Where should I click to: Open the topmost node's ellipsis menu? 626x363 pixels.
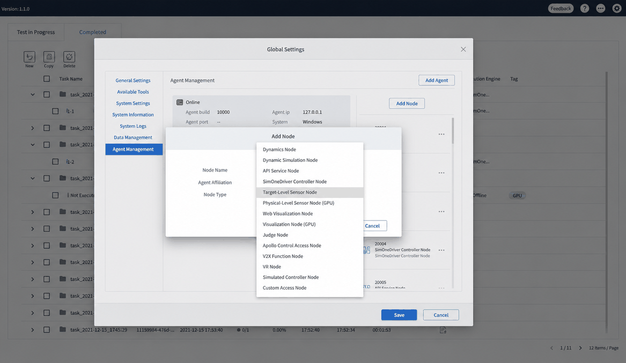pos(441,134)
